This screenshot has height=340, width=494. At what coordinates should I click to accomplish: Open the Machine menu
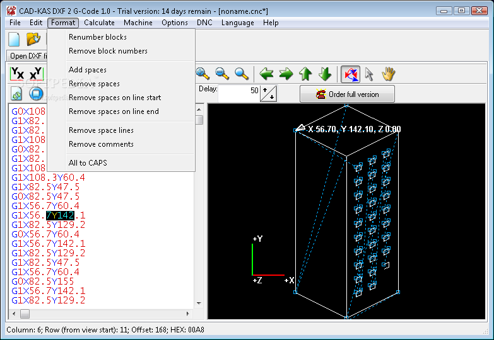point(138,23)
